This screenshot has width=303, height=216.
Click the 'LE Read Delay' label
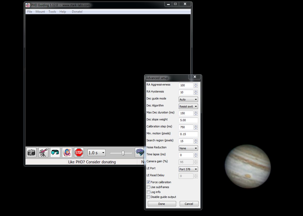click(155, 175)
